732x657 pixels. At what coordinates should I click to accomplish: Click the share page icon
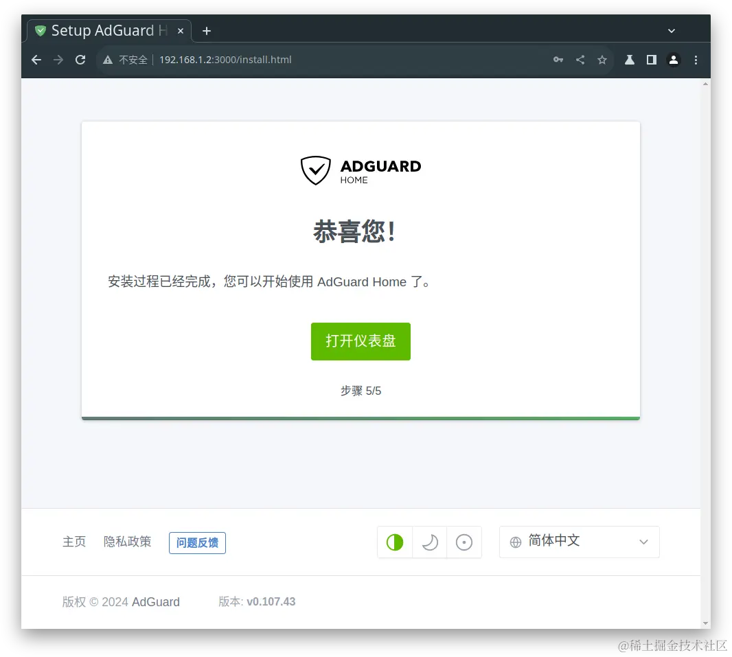point(580,60)
